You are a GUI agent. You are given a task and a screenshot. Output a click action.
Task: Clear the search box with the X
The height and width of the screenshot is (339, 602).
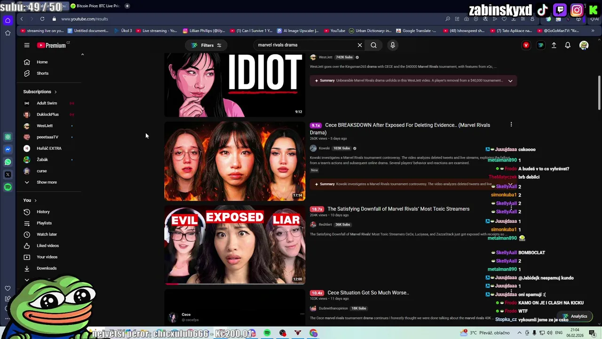360,45
